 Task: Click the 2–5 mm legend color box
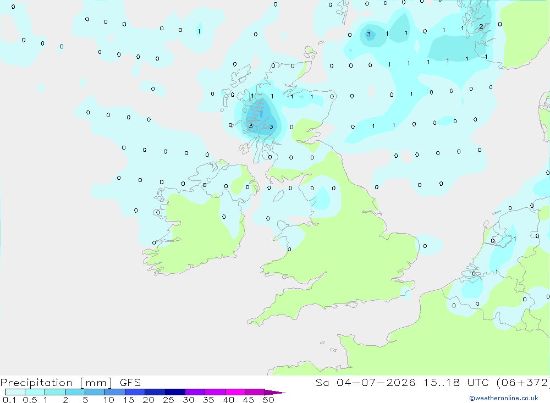pos(75,392)
